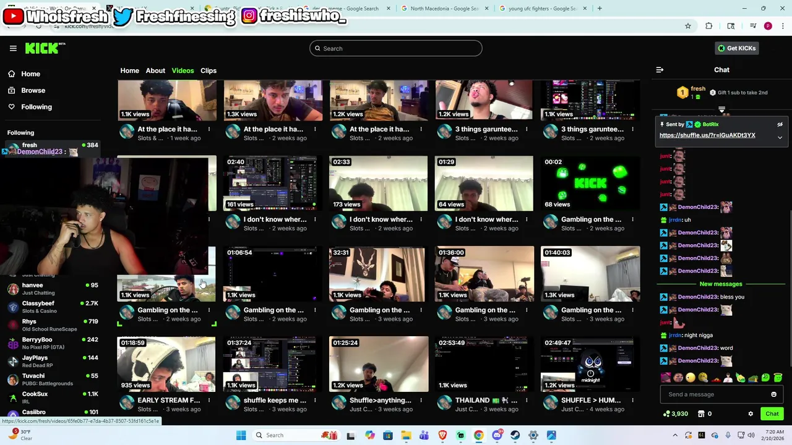
Task: Open options for EARLY STREAM video
Action: 209,400
